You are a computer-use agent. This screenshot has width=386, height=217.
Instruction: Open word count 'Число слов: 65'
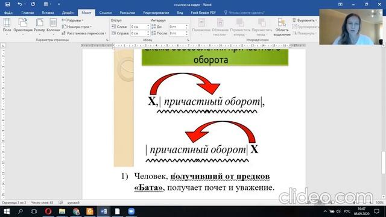click(x=42, y=203)
